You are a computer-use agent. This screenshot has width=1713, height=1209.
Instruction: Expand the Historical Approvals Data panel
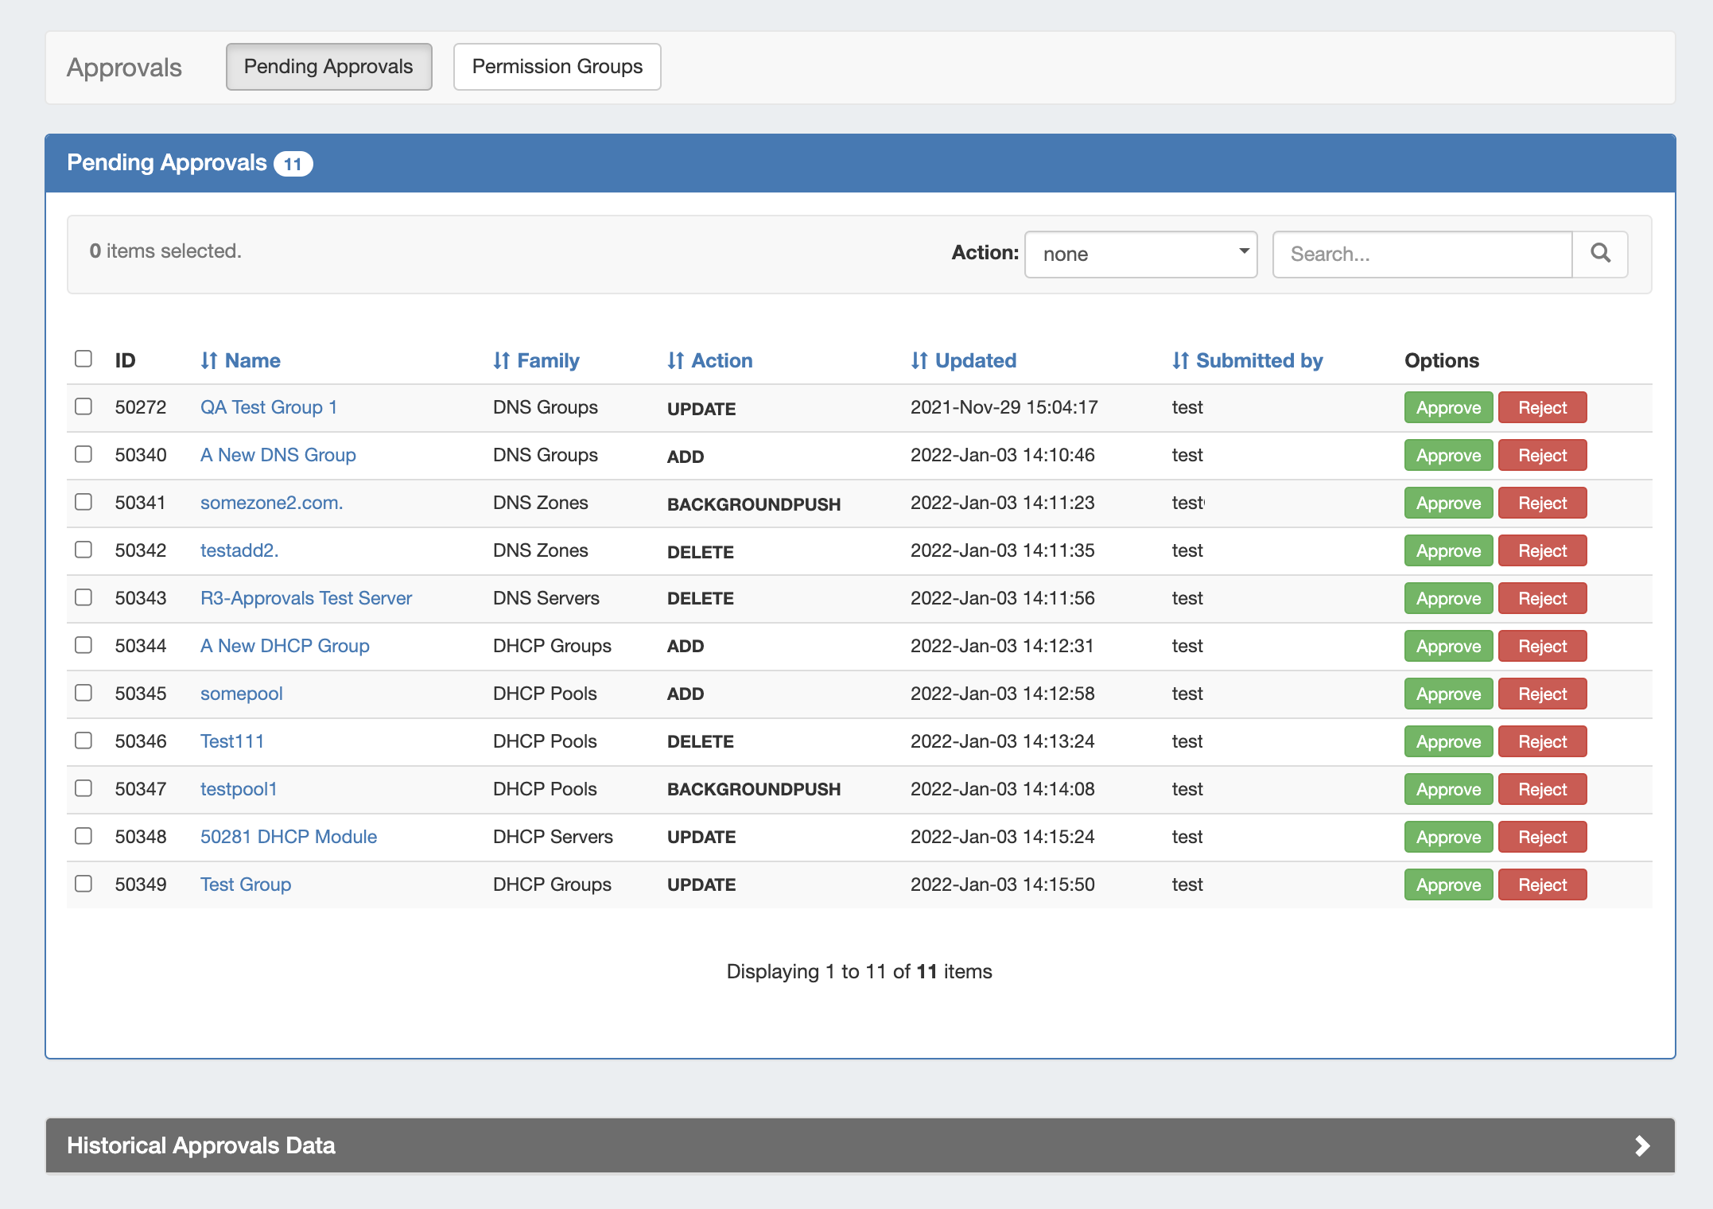pyautogui.click(x=201, y=1145)
